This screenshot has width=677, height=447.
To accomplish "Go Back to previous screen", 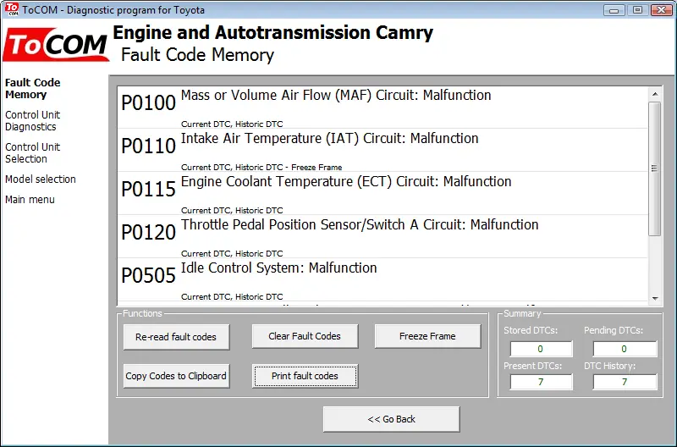I will [x=391, y=419].
